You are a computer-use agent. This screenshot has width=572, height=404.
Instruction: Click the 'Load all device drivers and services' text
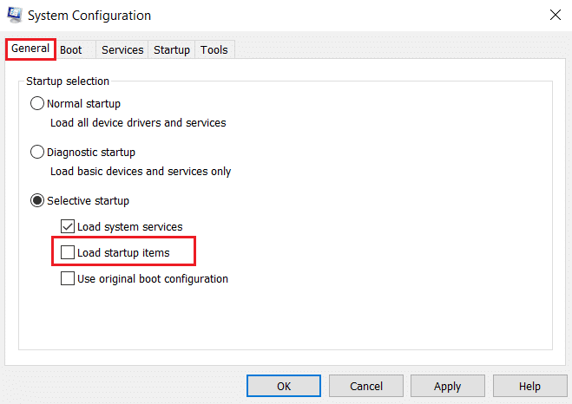pyautogui.click(x=138, y=123)
